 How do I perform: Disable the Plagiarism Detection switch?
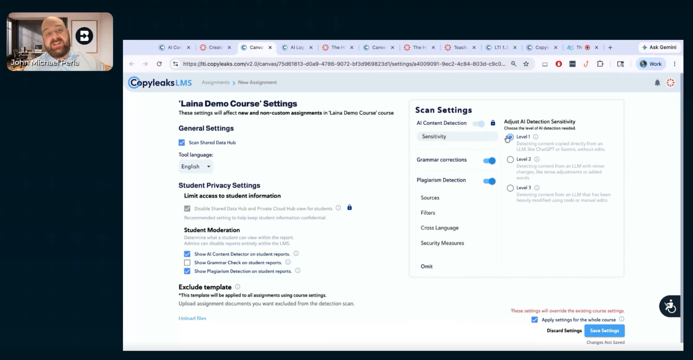click(489, 181)
